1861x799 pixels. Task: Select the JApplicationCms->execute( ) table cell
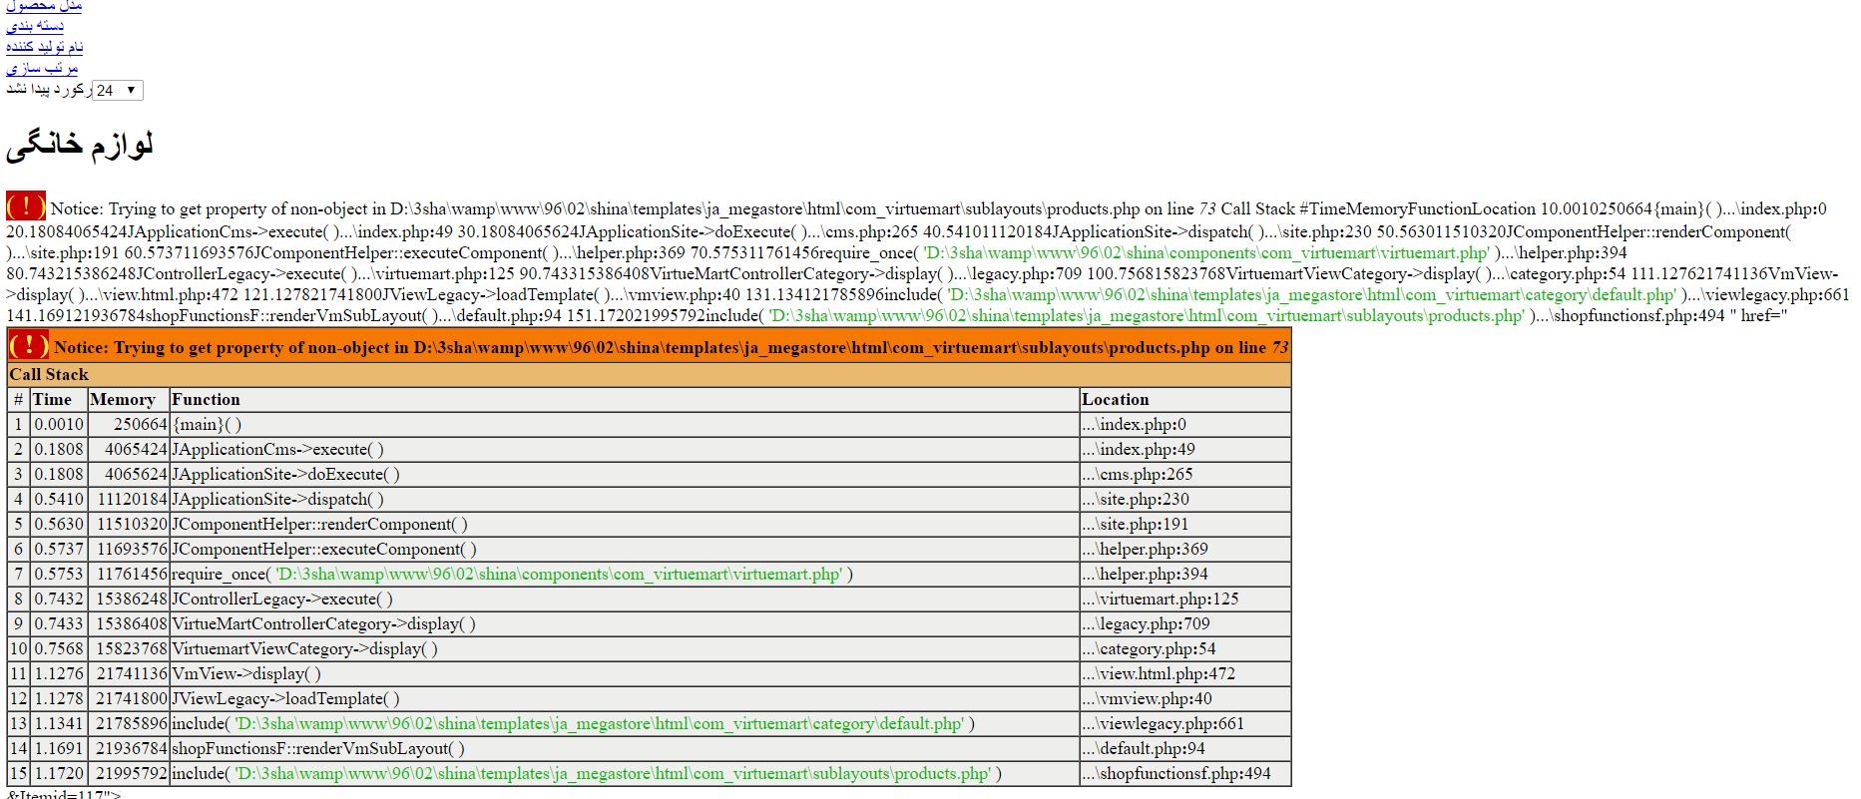coord(625,449)
